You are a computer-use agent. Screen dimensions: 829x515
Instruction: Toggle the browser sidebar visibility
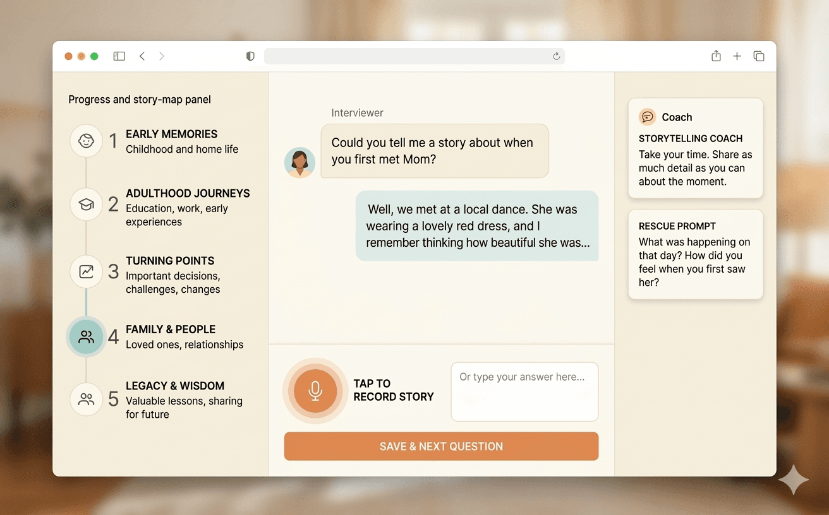[119, 56]
